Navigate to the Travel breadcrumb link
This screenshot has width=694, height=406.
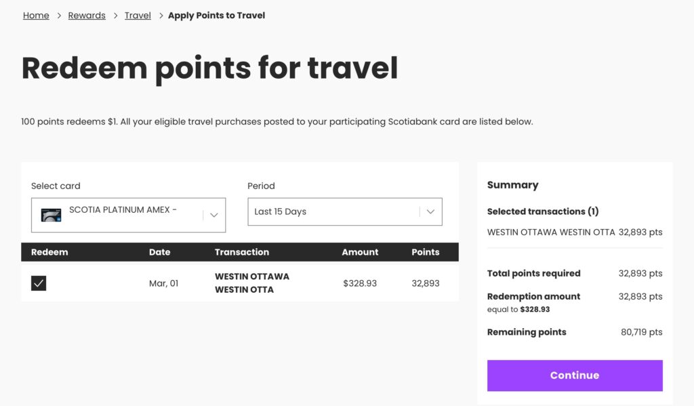138,15
